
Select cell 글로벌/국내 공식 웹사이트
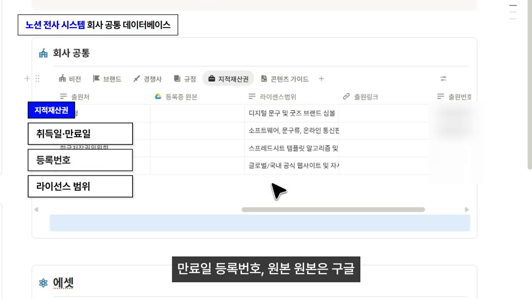pyautogui.click(x=291, y=165)
